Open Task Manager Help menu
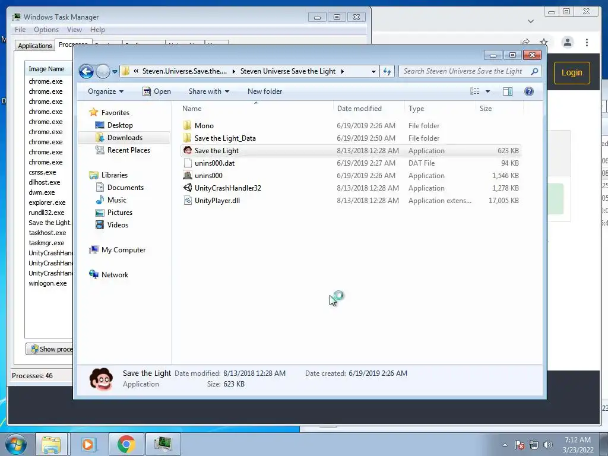Viewport: 608px width, 456px height. tap(97, 30)
